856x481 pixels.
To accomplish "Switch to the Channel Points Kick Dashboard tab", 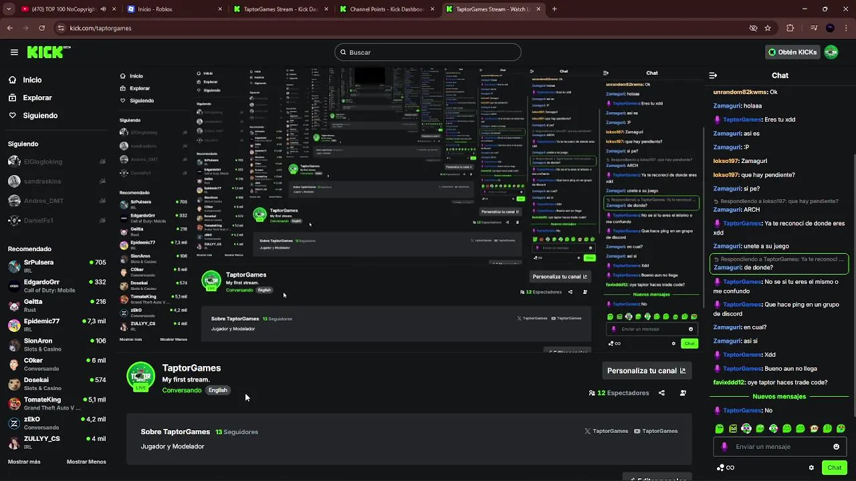I will click(x=386, y=9).
